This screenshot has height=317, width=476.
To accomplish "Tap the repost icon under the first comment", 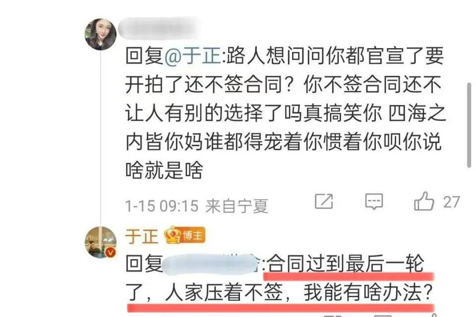I will tap(324, 201).
